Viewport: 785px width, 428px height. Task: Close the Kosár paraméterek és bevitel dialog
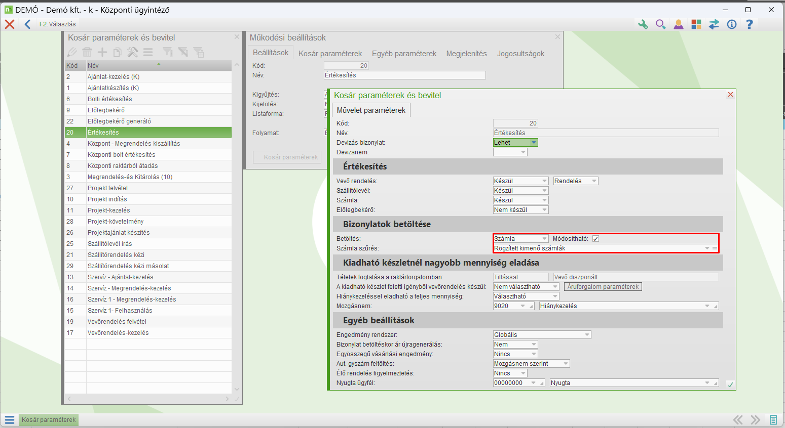[730, 95]
